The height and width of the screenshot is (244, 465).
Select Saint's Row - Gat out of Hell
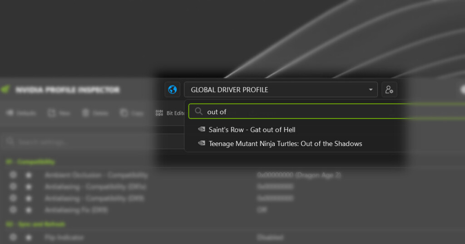[x=252, y=130]
